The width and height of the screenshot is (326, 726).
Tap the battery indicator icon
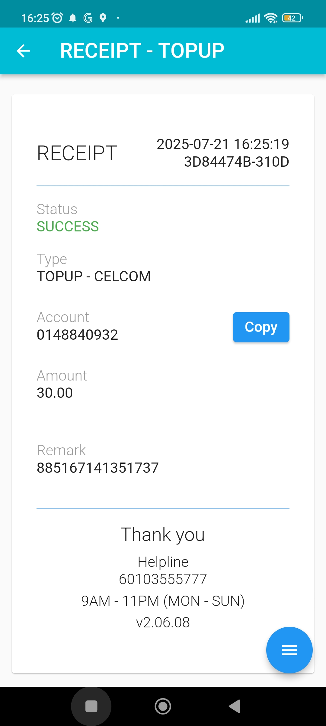[x=292, y=18]
